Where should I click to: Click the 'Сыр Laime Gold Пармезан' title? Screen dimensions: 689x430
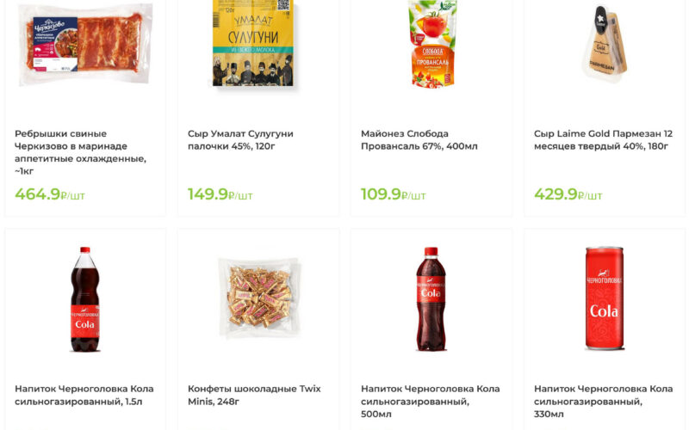[603, 139]
